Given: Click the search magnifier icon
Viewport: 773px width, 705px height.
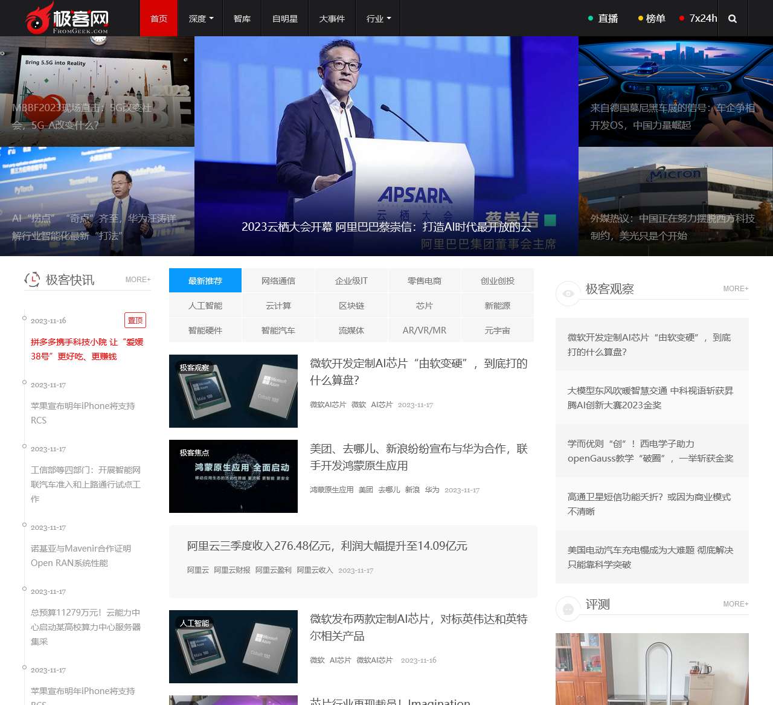Looking at the screenshot, I should coord(732,19).
